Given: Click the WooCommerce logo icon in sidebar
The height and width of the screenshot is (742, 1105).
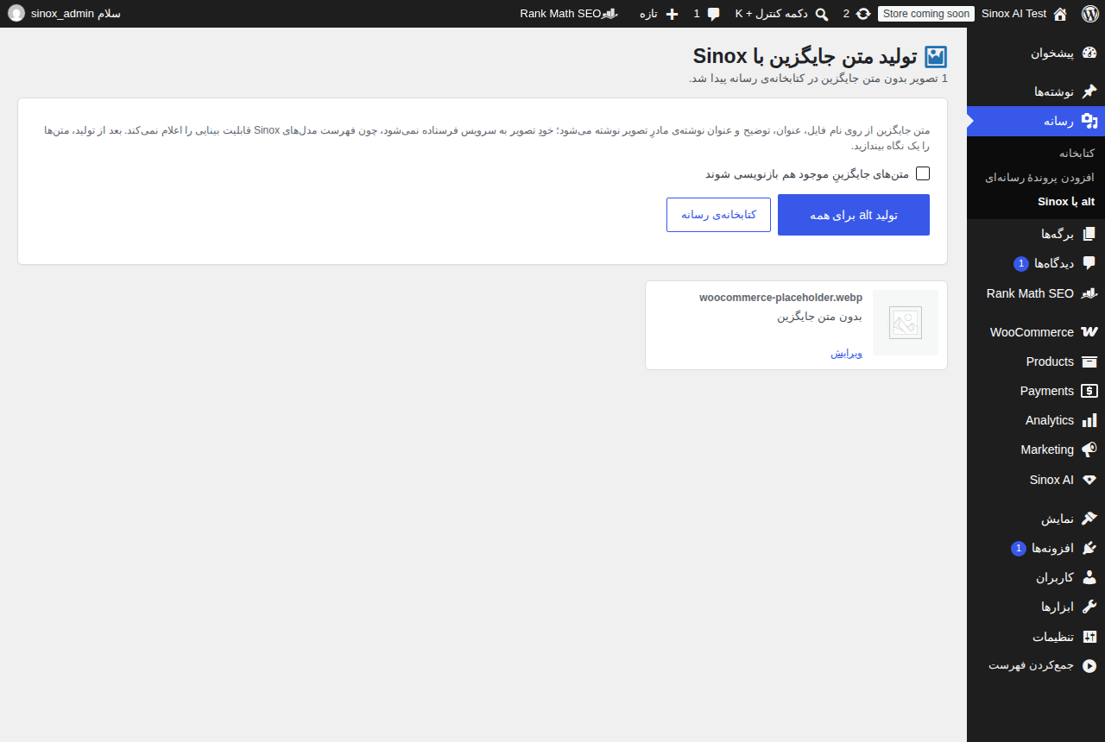Looking at the screenshot, I should click(1089, 332).
